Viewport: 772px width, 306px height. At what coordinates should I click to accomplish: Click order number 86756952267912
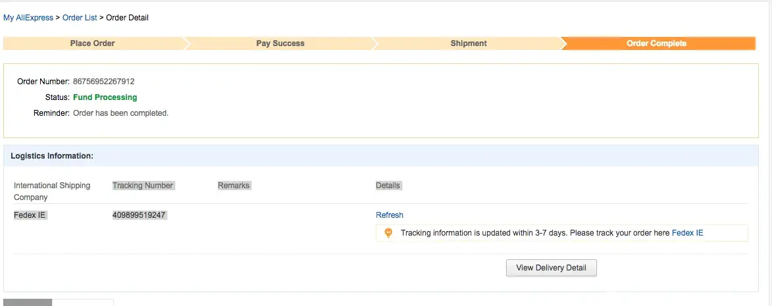pyautogui.click(x=104, y=82)
